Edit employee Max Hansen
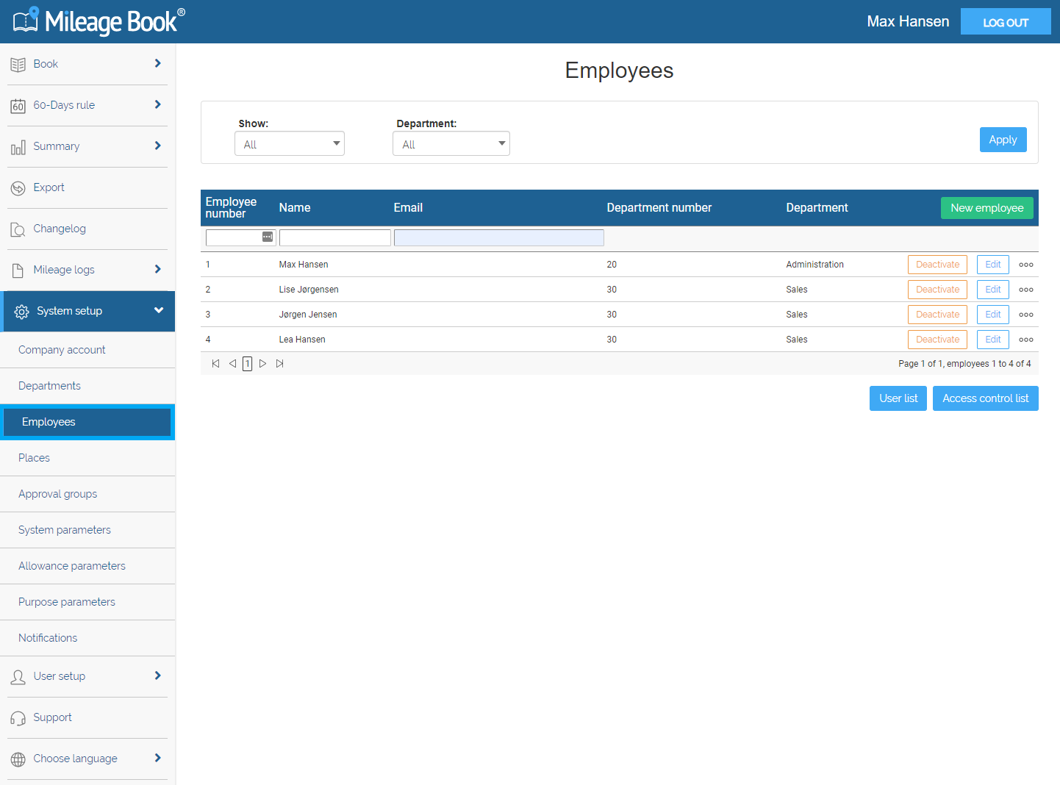1060x785 pixels. [992, 265]
